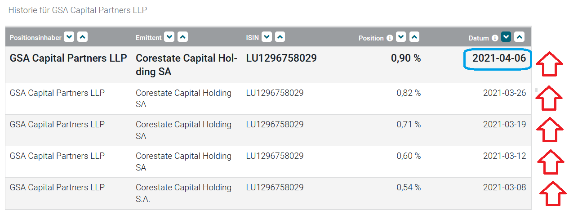Click the bold GSA Capital Partners LLP entry
Image resolution: width=569 pixels, height=220 pixels.
[x=68, y=58]
